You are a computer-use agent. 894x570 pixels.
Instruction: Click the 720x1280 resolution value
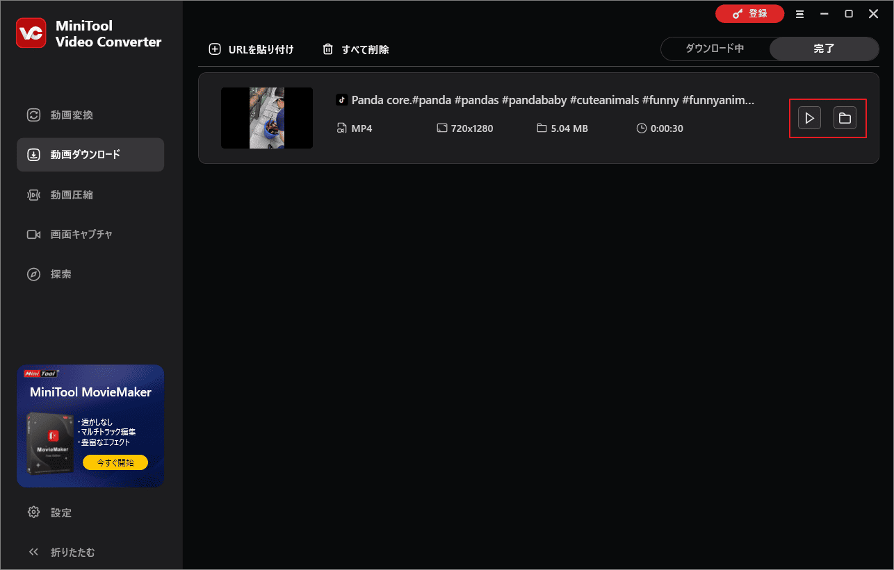[472, 128]
